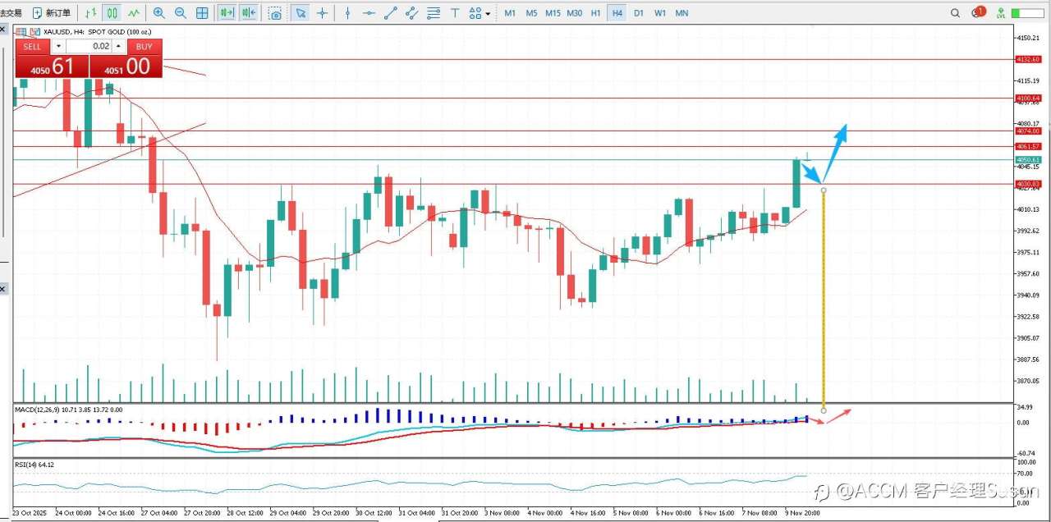Select the text label tool

(x=455, y=13)
